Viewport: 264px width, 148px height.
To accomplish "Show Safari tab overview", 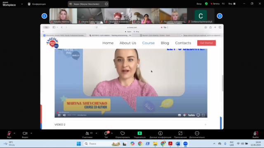I will 220,28.
